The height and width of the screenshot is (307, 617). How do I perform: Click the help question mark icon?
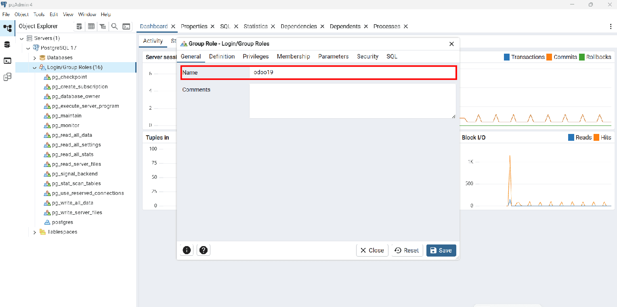coord(204,250)
